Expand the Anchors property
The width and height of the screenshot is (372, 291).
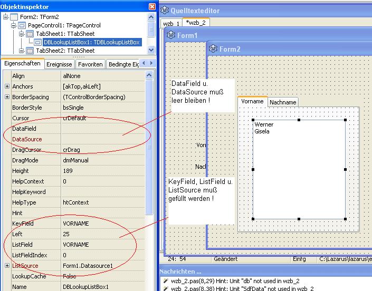pos(7,86)
